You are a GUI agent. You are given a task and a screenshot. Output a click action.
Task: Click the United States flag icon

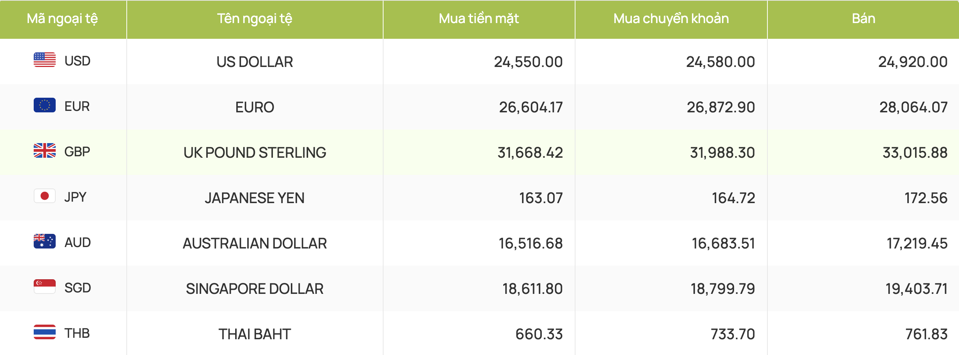pyautogui.click(x=45, y=60)
